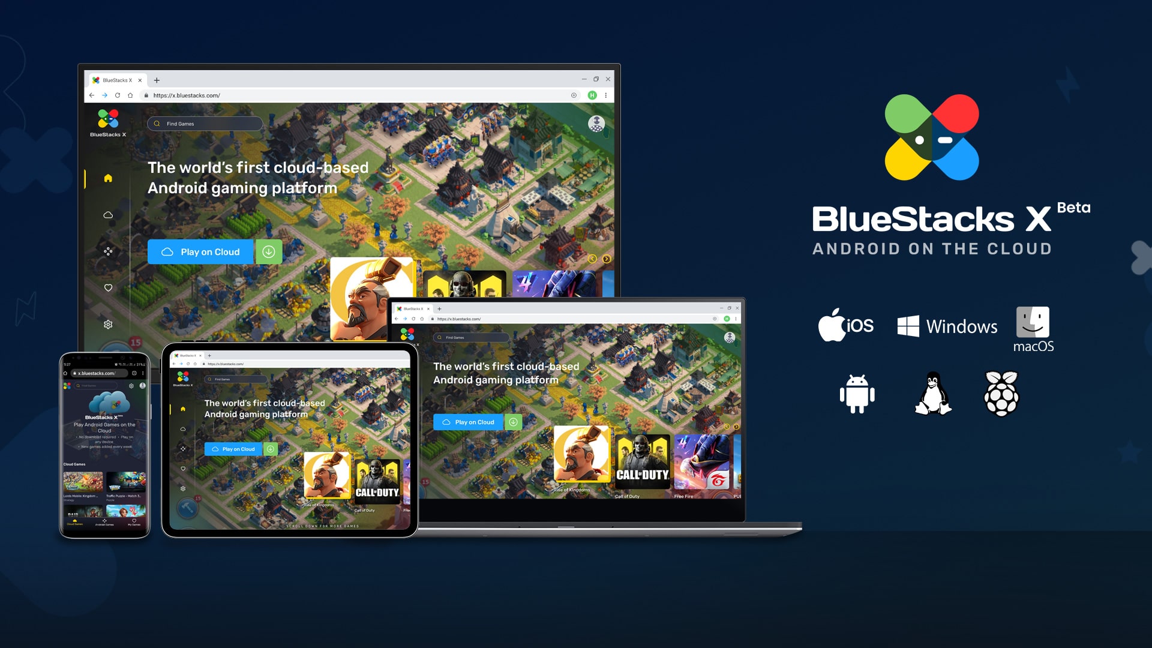
Task: Click the Android robot icon
Action: 857,393
